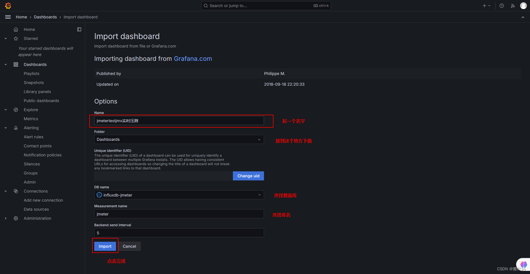Image resolution: width=530 pixels, height=274 pixels.
Task: Open Metrics in the sidebar
Action: click(x=31, y=119)
